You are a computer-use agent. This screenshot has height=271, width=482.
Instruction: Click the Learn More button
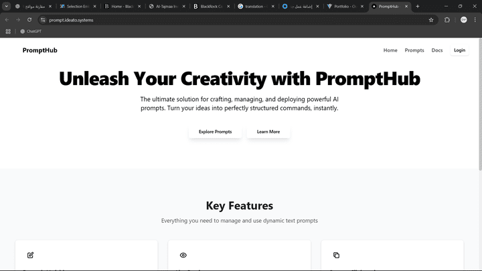[x=268, y=132]
